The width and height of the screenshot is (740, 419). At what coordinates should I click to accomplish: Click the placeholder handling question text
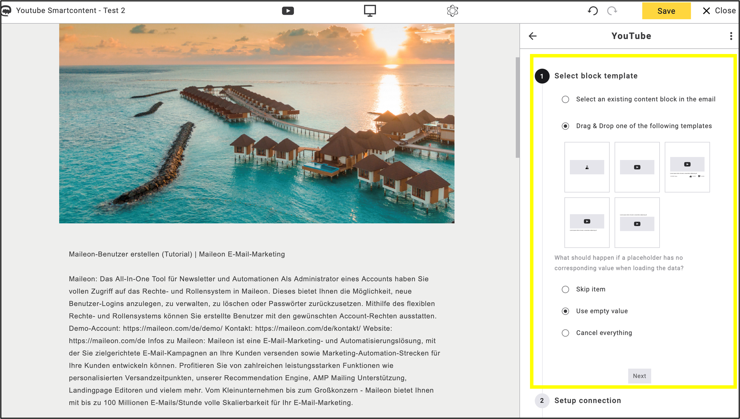click(x=619, y=263)
